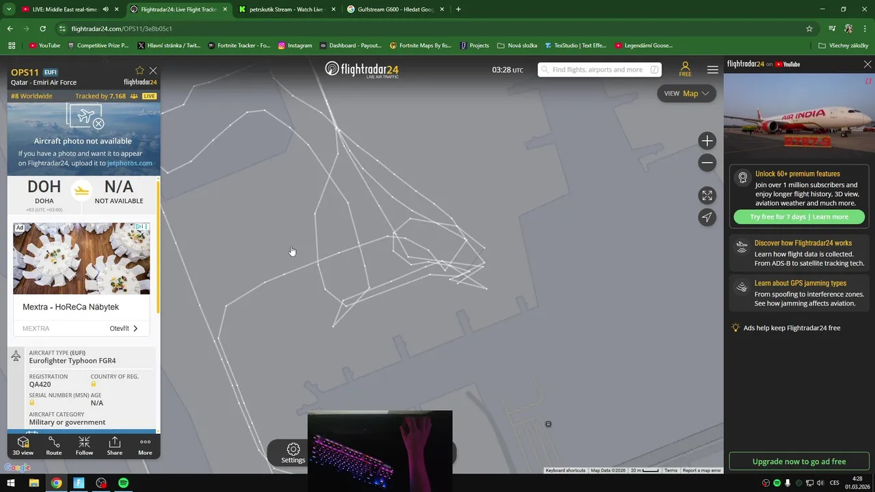Open the FREE account profile icon
This screenshot has width=875, height=492.
tap(685, 69)
